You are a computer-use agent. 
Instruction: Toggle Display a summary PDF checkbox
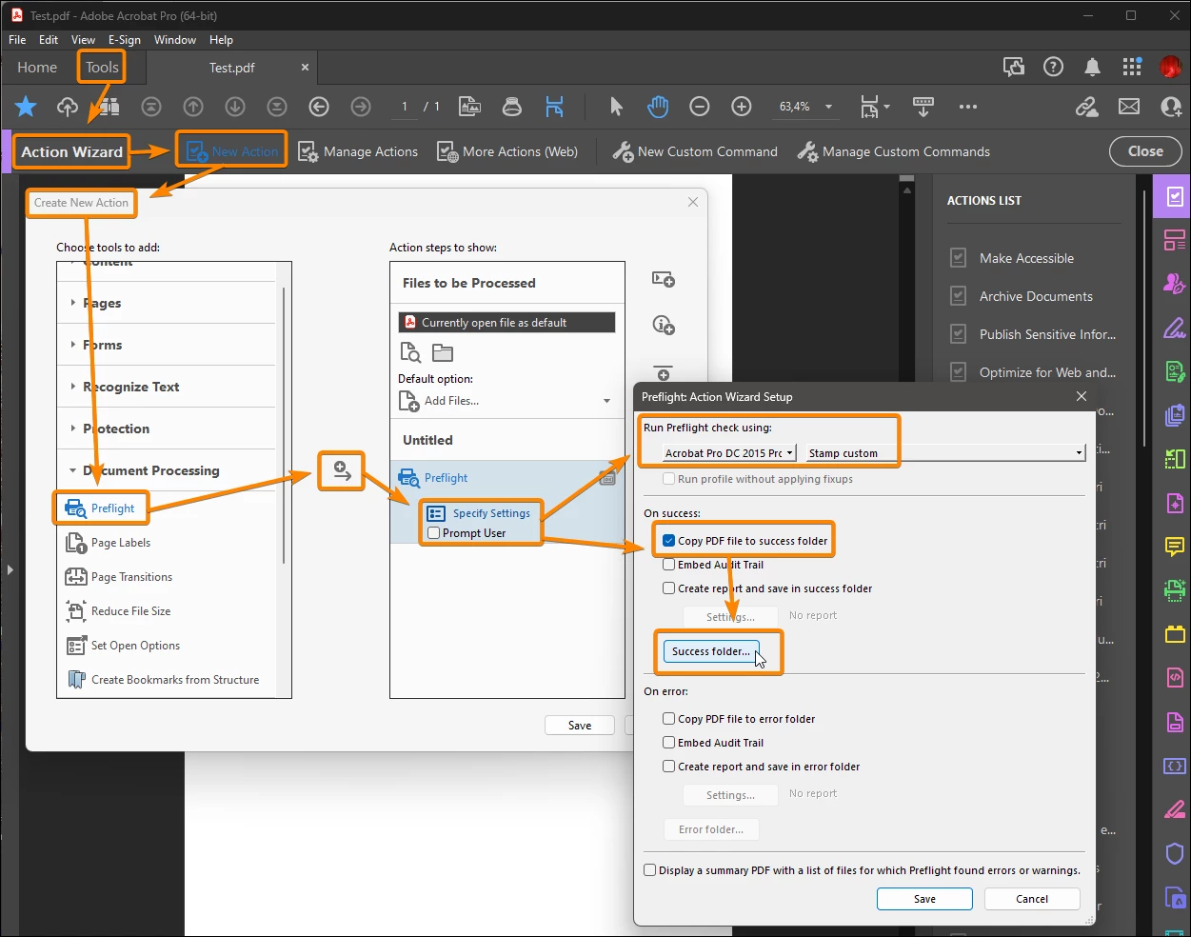pyautogui.click(x=649, y=870)
